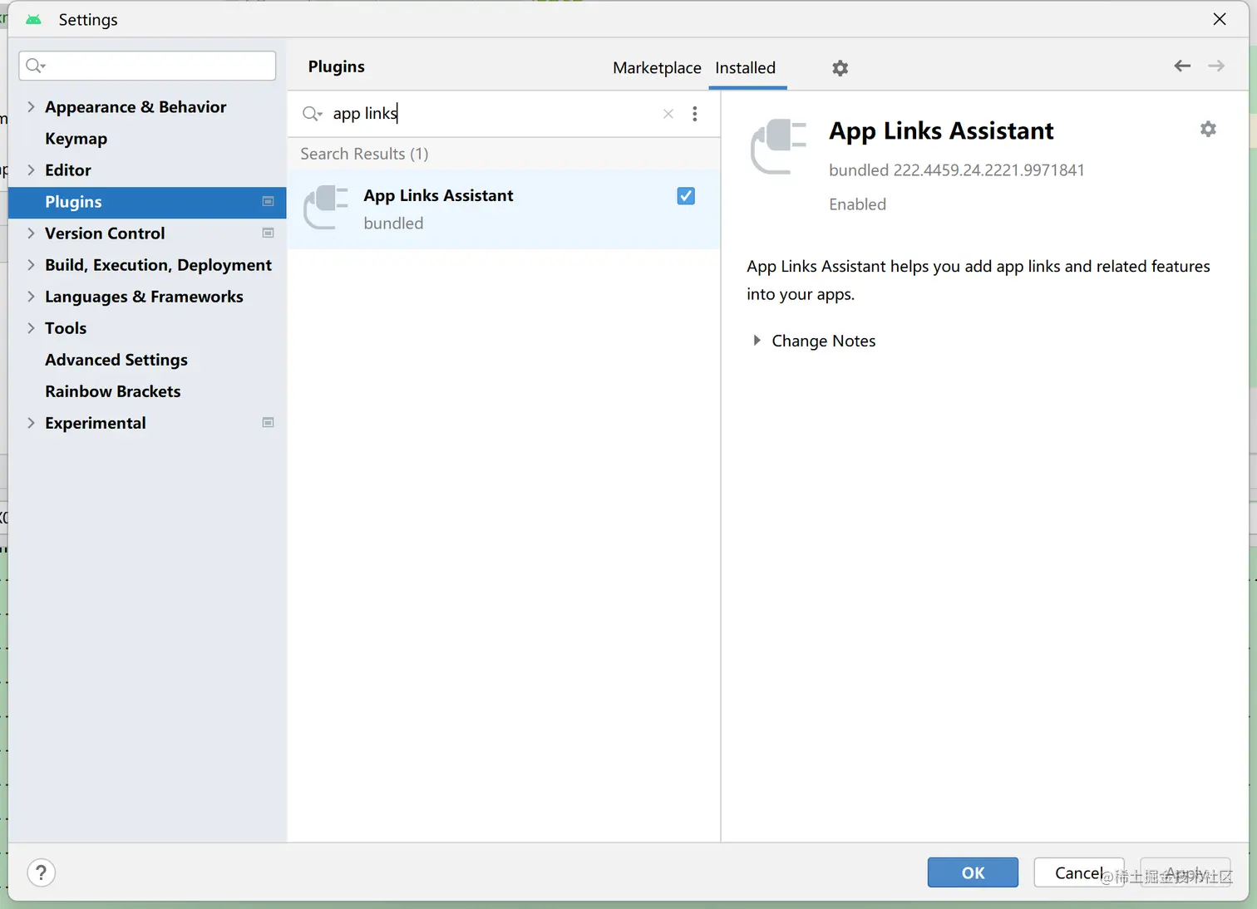Image resolution: width=1257 pixels, height=909 pixels.
Task: Expand the Version Control section
Action: click(31, 233)
